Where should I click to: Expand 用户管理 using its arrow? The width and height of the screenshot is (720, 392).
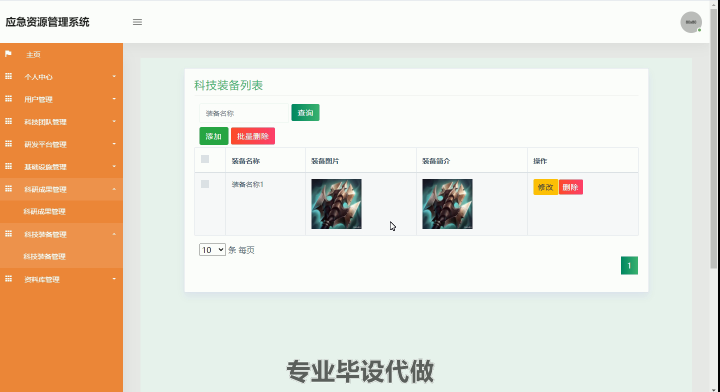click(114, 99)
